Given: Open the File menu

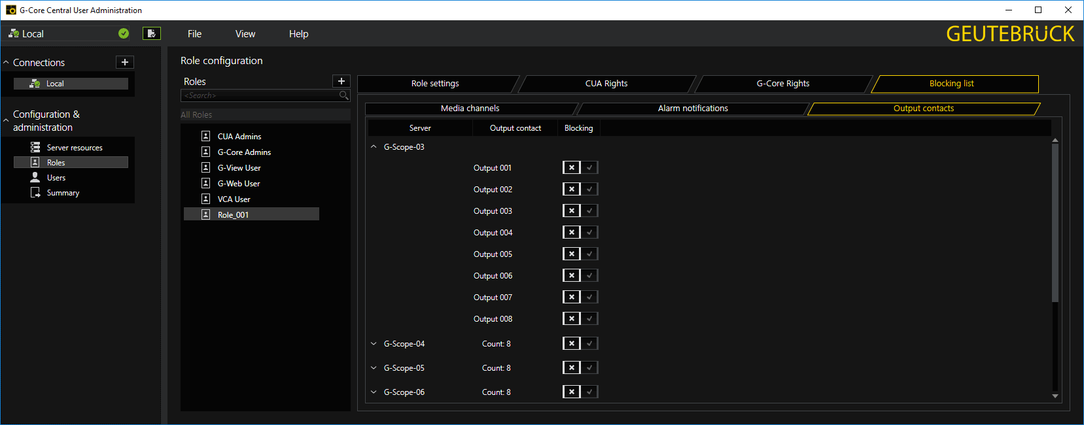Looking at the screenshot, I should (x=194, y=34).
